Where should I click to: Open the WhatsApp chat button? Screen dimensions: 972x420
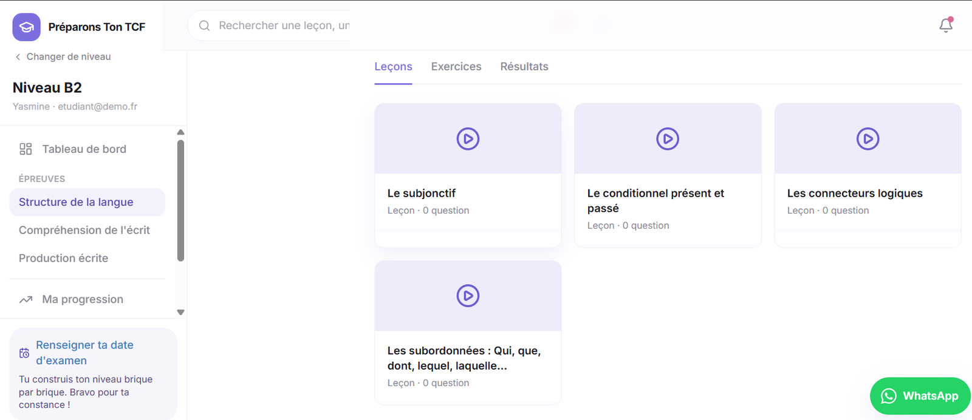pyautogui.click(x=920, y=396)
